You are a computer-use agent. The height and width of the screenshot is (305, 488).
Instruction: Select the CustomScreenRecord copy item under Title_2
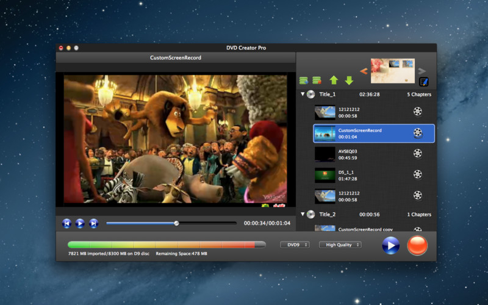click(365, 229)
